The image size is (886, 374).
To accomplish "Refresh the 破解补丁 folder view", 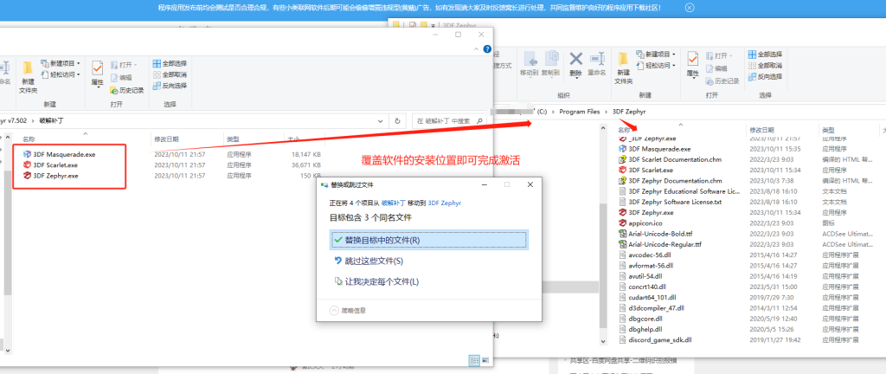I will point(397,121).
